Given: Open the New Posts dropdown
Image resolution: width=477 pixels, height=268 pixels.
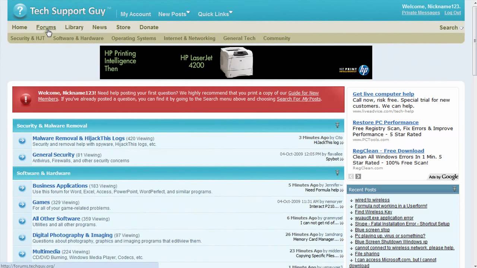Looking at the screenshot, I should point(174,14).
